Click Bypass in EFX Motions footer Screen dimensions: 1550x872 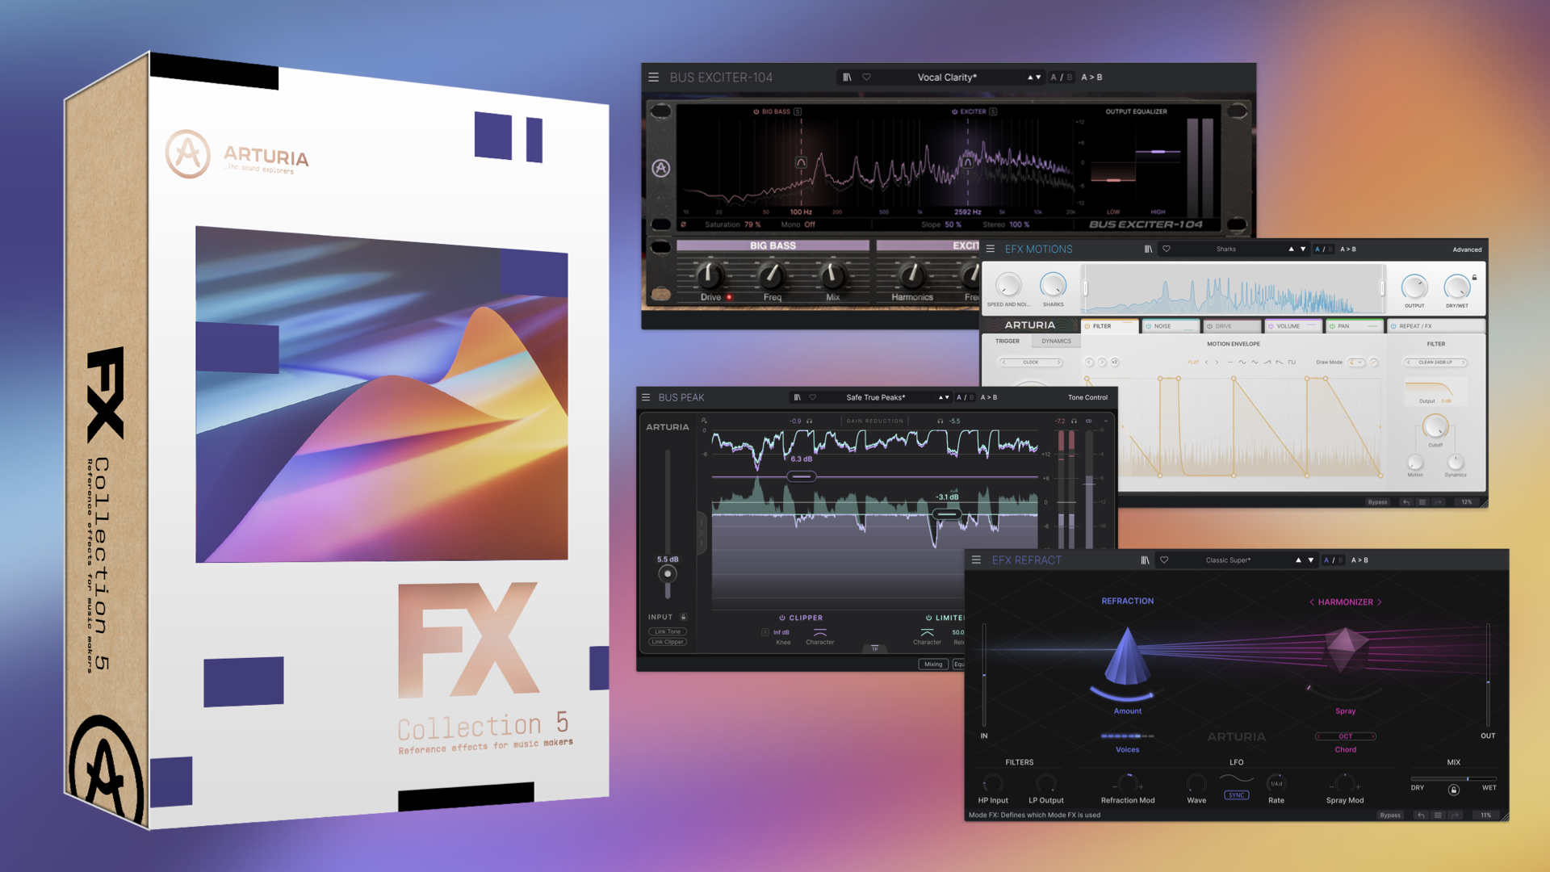pos(1377,502)
